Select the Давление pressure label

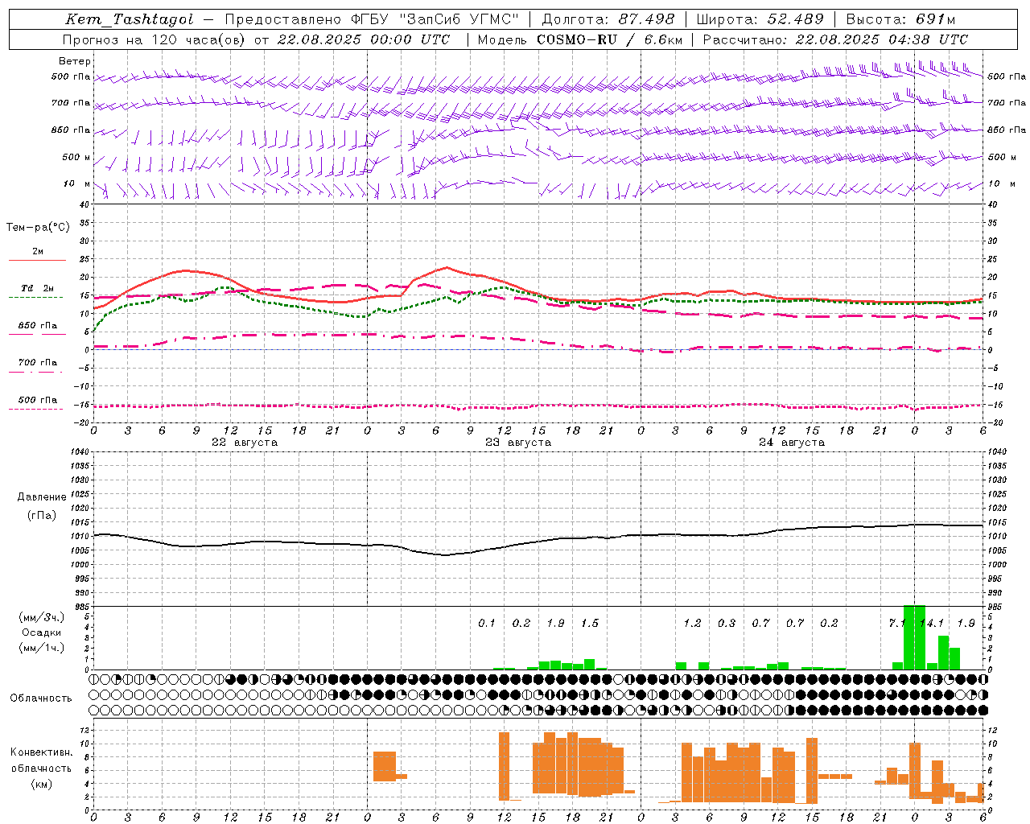42,497
